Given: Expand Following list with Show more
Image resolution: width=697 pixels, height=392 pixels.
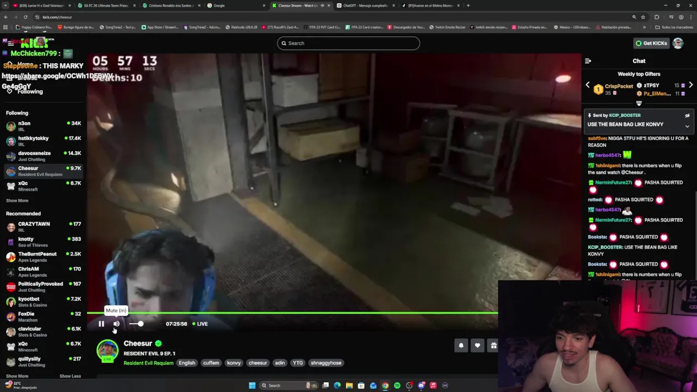Looking at the screenshot, I should (x=17, y=201).
